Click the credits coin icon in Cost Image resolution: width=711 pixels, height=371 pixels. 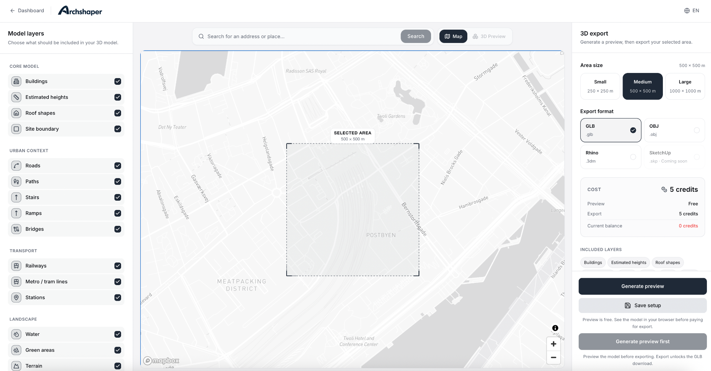pyautogui.click(x=664, y=190)
